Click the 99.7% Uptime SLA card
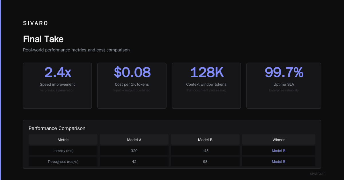The width and height of the screenshot is (344, 180). coord(284,86)
